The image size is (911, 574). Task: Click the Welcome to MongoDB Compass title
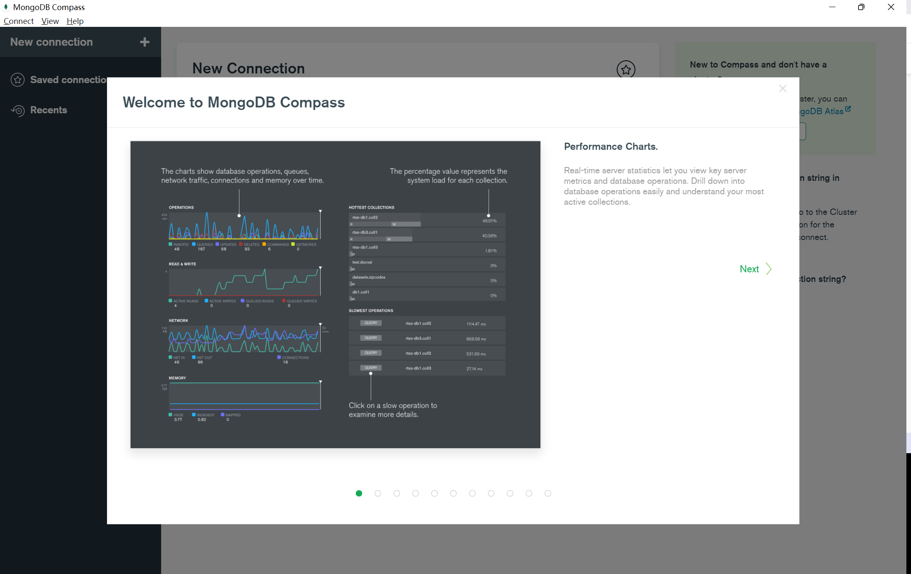[234, 102]
